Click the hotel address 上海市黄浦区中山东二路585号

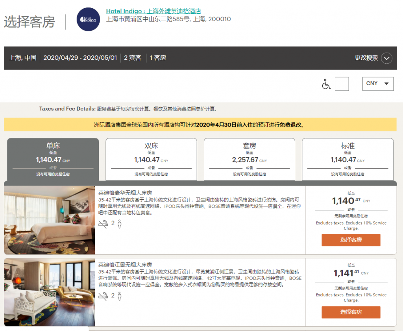[x=168, y=19]
